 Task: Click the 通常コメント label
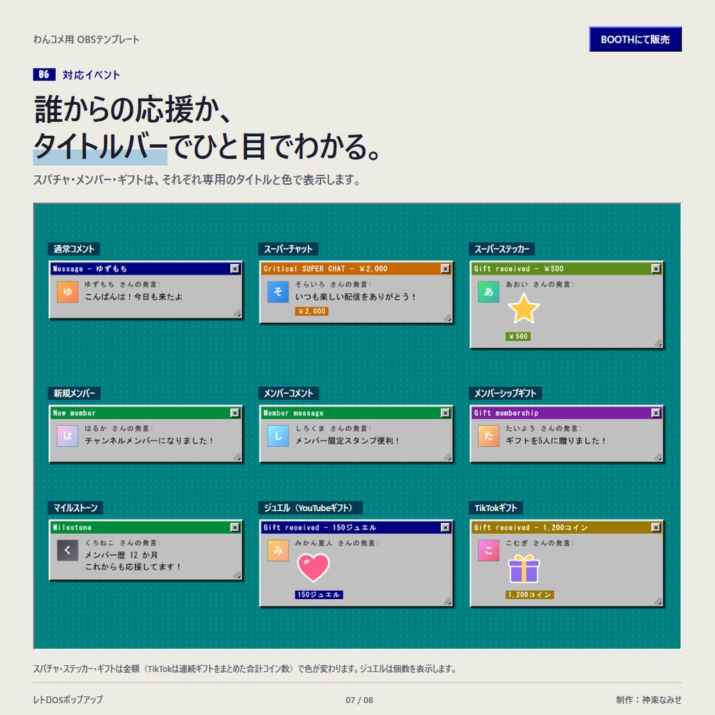tap(74, 249)
